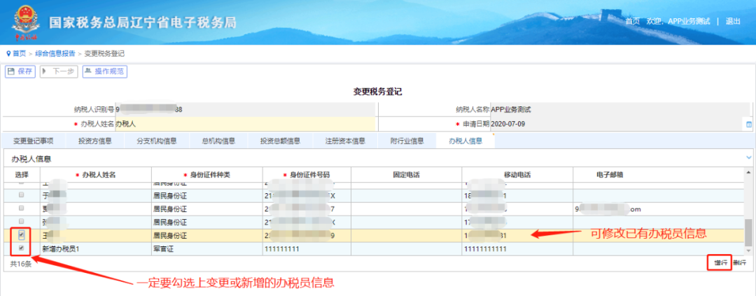Switch to the 附行业信息 tab
The height and width of the screenshot is (296, 756).
pos(407,141)
